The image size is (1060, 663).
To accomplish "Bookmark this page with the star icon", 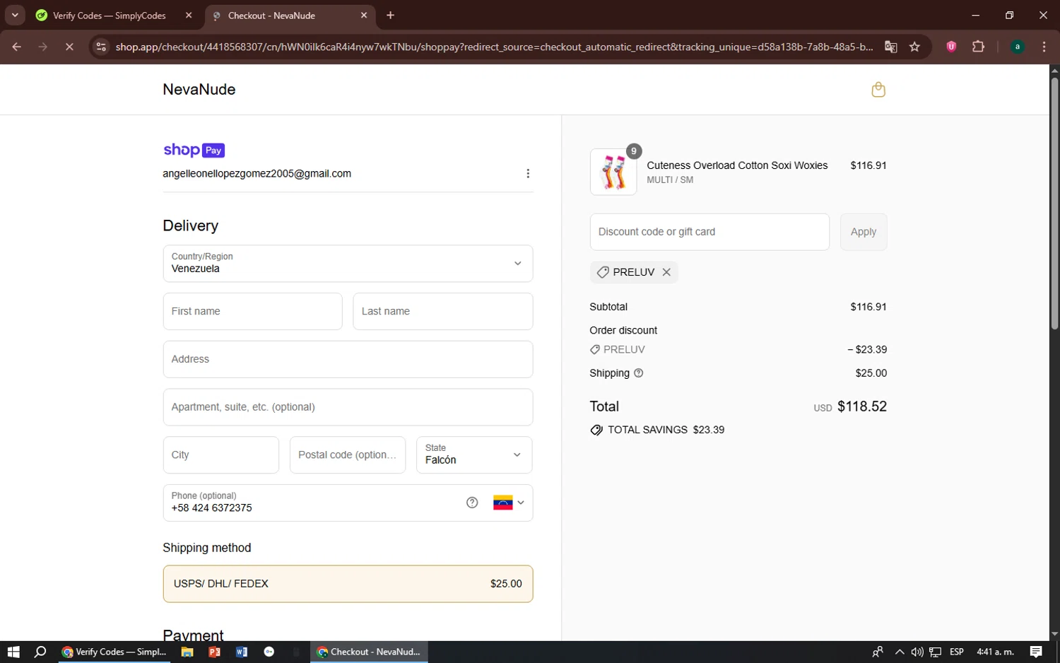I will click(x=914, y=47).
